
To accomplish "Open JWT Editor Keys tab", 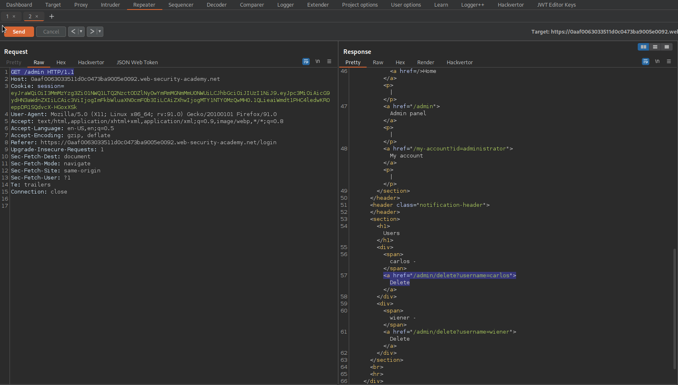I will pyautogui.click(x=556, y=5).
